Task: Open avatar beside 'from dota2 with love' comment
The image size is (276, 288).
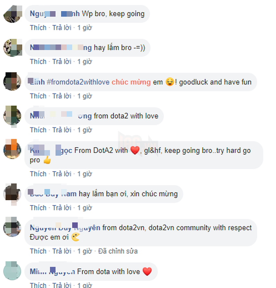Action: [x=12, y=116]
